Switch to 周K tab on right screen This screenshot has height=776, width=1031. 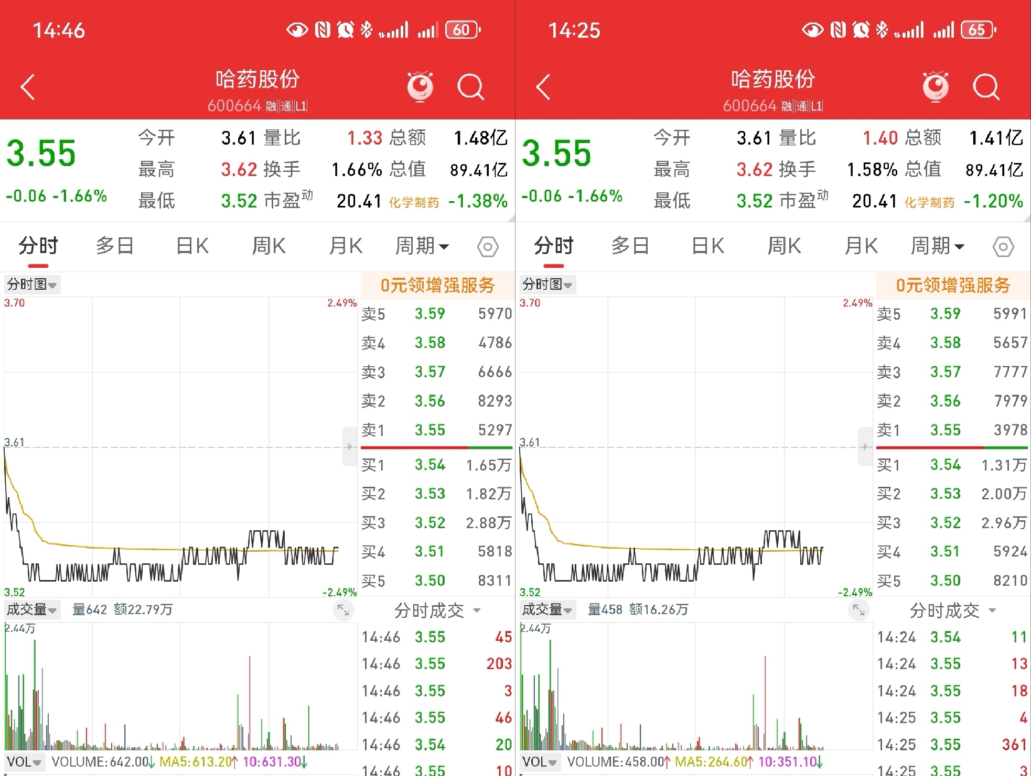pyautogui.click(x=784, y=246)
